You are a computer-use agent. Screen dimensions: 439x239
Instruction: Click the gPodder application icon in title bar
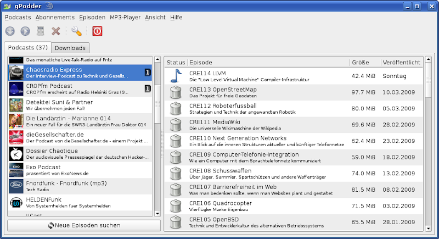click(x=7, y=6)
